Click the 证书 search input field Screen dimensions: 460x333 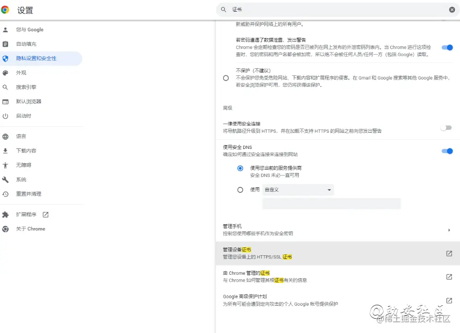coord(337,10)
